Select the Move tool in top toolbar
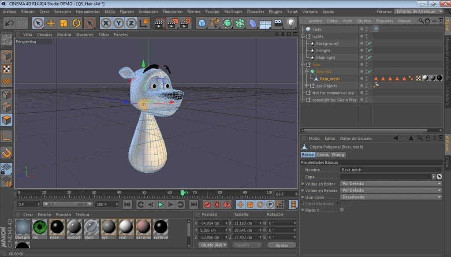 pos(51,23)
